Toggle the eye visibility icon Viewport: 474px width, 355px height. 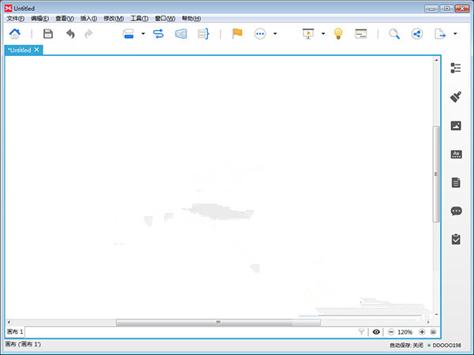click(376, 332)
